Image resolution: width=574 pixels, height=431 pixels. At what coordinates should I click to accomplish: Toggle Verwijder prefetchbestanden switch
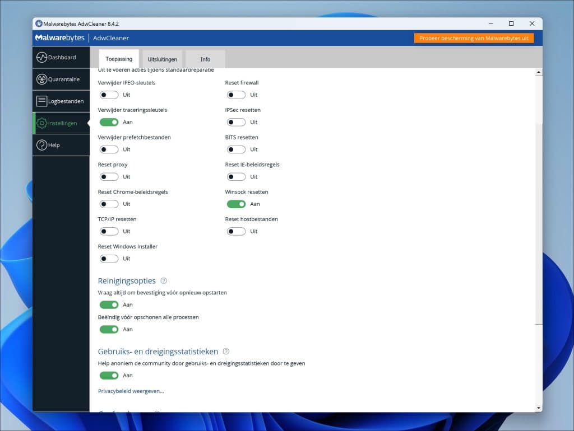point(109,149)
